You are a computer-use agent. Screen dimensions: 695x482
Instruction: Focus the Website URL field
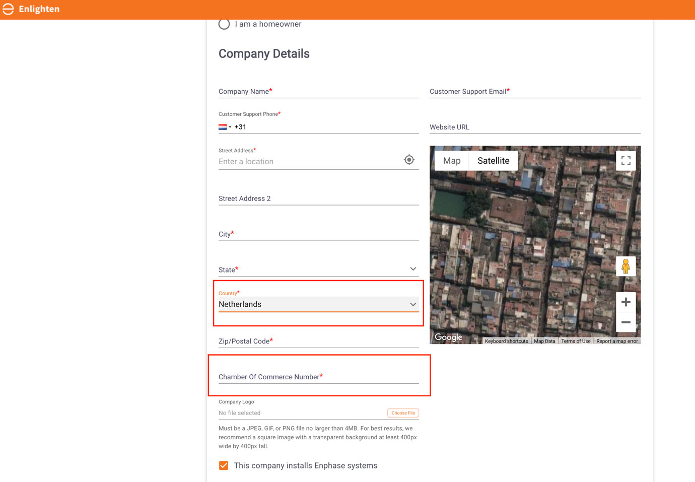(535, 127)
